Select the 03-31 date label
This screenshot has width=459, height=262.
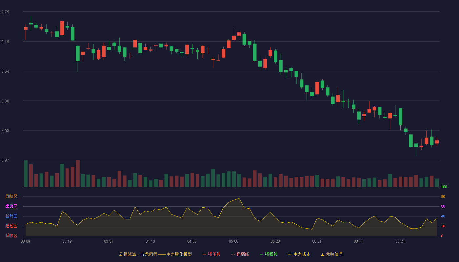click(x=109, y=241)
